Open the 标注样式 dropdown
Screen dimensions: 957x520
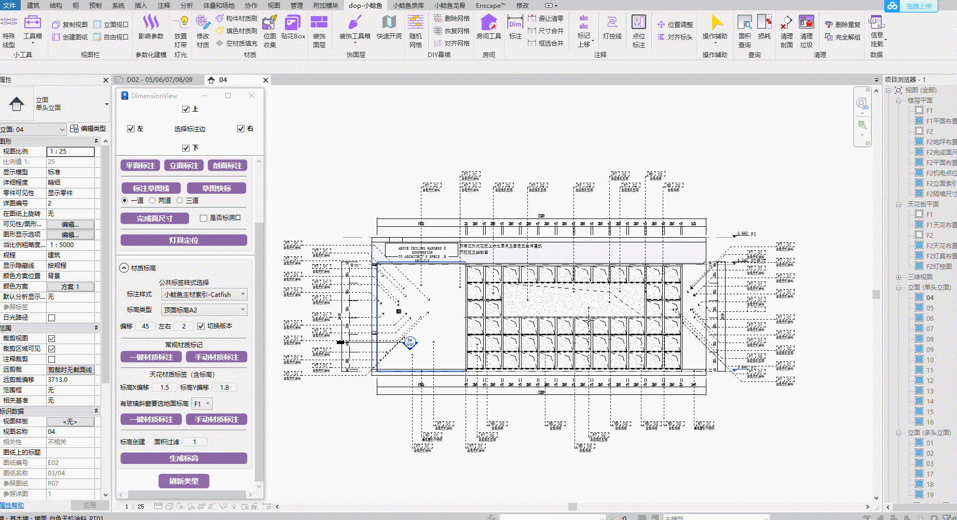[x=204, y=294]
